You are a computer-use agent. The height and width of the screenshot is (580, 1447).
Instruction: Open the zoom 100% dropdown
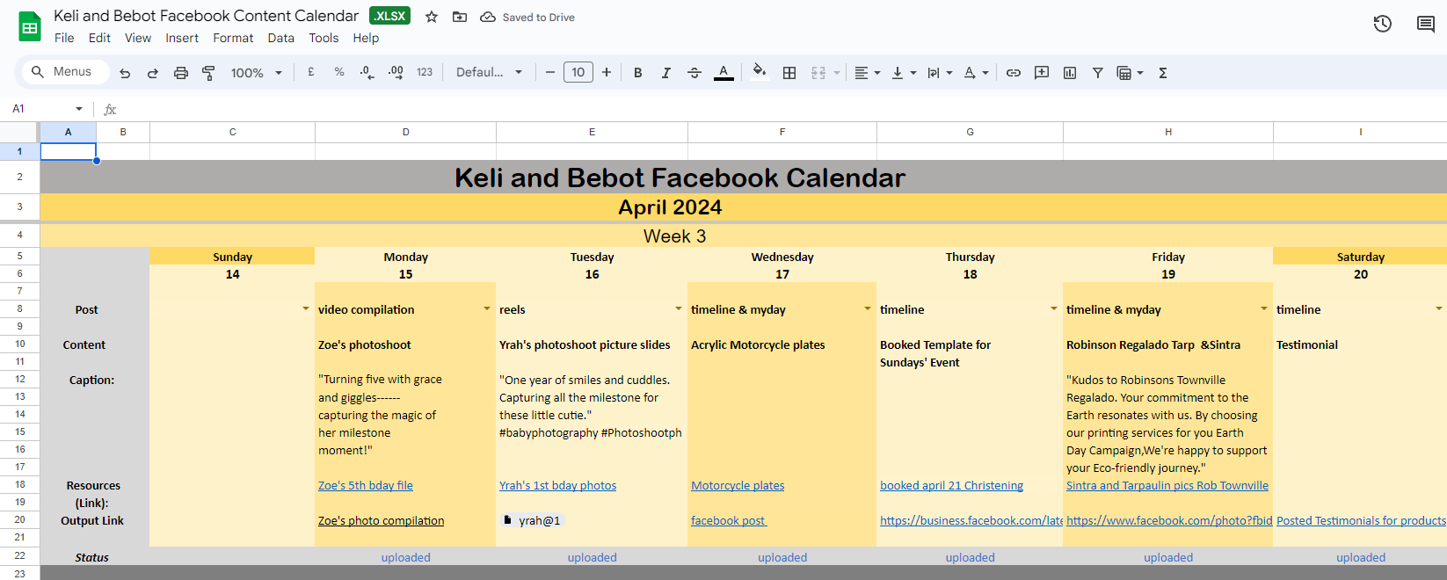(256, 73)
